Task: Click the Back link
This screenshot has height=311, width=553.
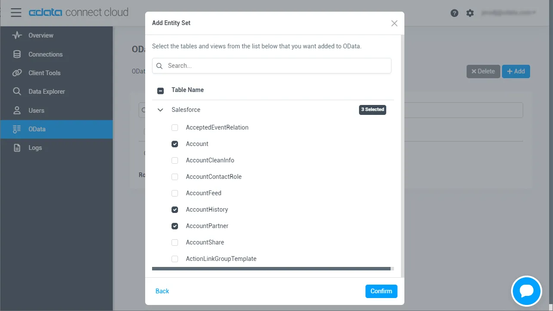Action: tap(162, 291)
